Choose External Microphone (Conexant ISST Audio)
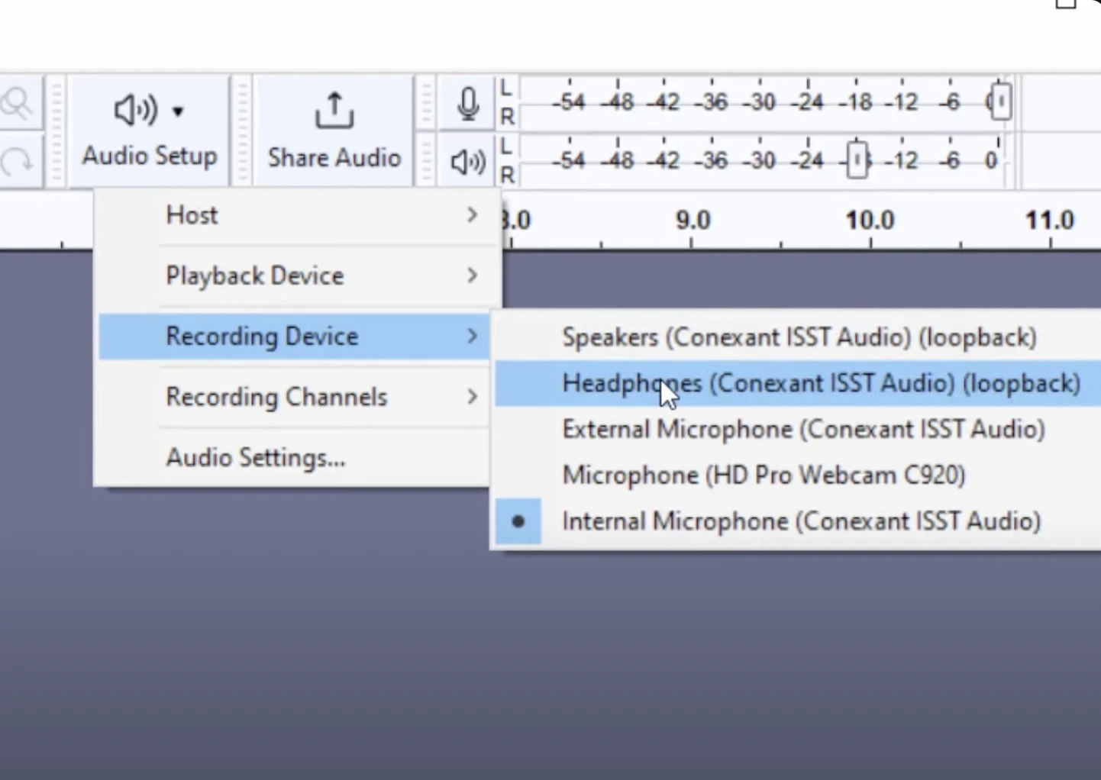This screenshot has width=1101, height=780. [x=803, y=430]
